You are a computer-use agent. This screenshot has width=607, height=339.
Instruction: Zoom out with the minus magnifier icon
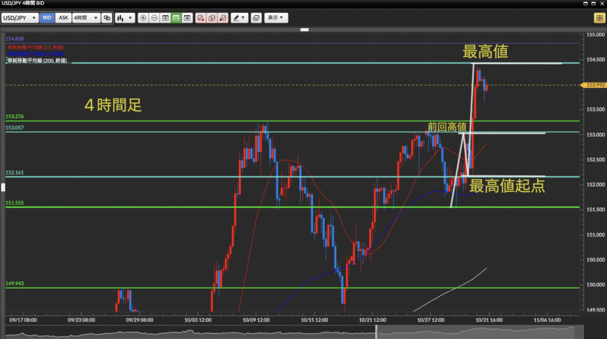[154, 18]
